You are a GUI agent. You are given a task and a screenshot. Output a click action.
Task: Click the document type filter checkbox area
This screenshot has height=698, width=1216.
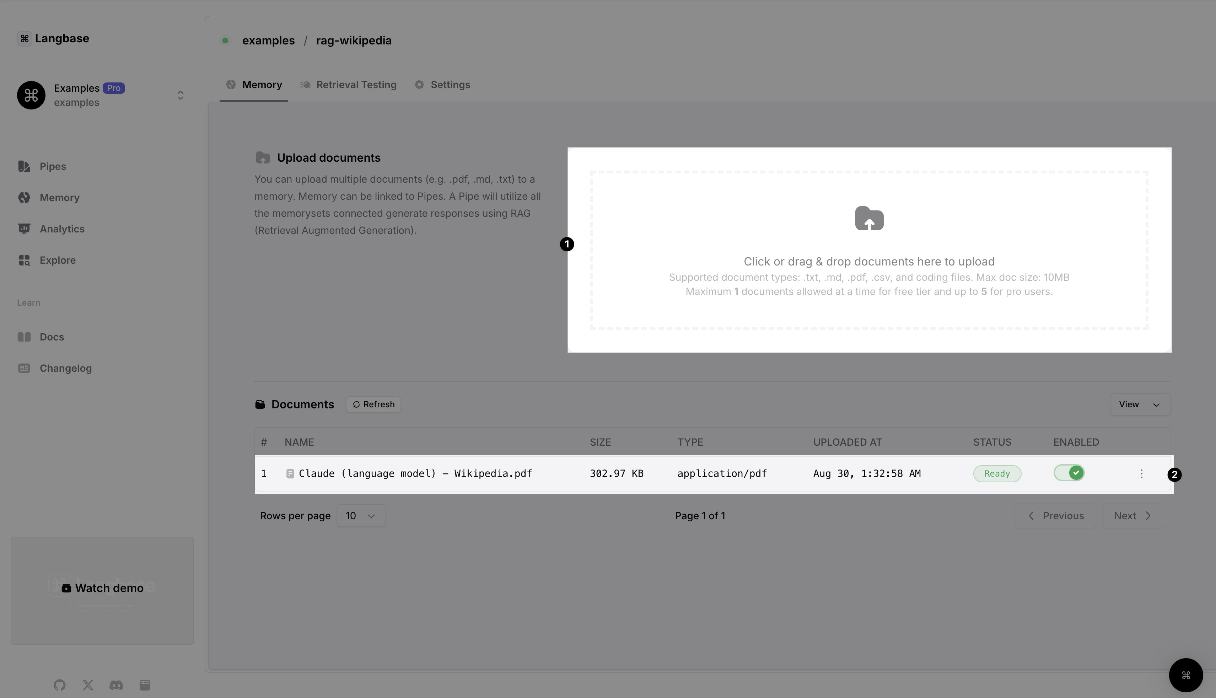(690, 441)
